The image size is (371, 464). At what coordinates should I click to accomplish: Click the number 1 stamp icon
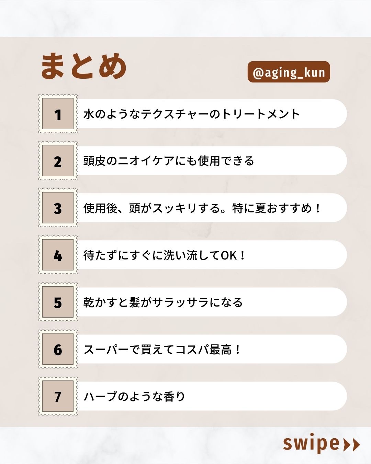58,114
